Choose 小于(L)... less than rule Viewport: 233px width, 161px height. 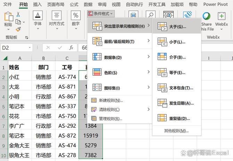[177, 42]
